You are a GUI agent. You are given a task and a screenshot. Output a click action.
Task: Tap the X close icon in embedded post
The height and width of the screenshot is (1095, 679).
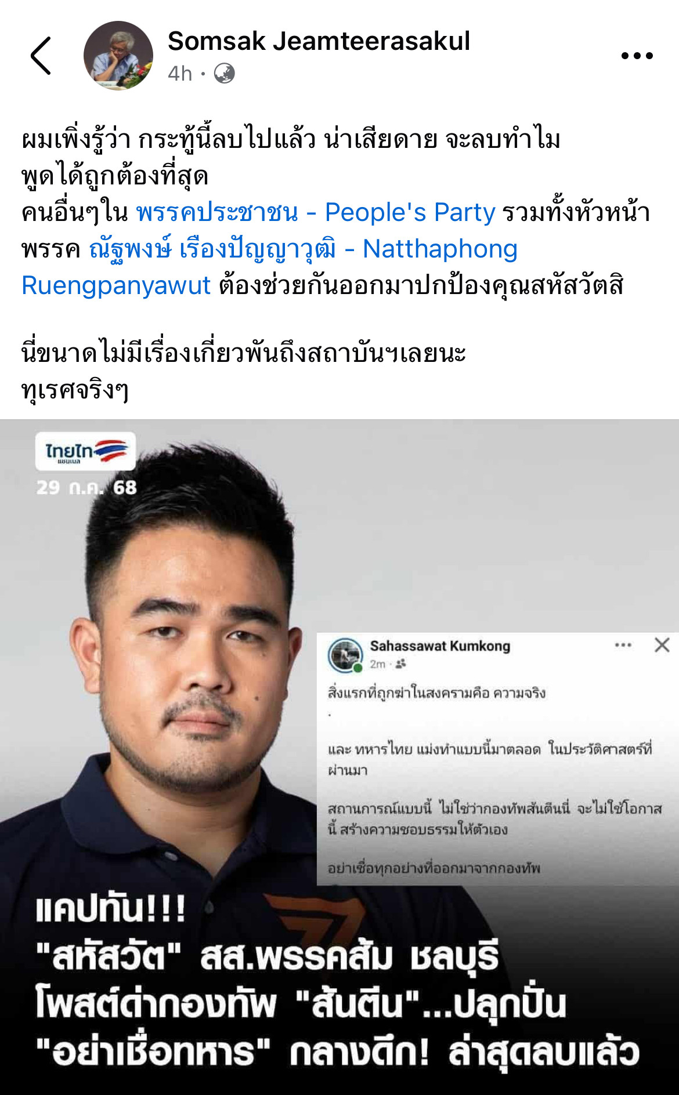(662, 645)
